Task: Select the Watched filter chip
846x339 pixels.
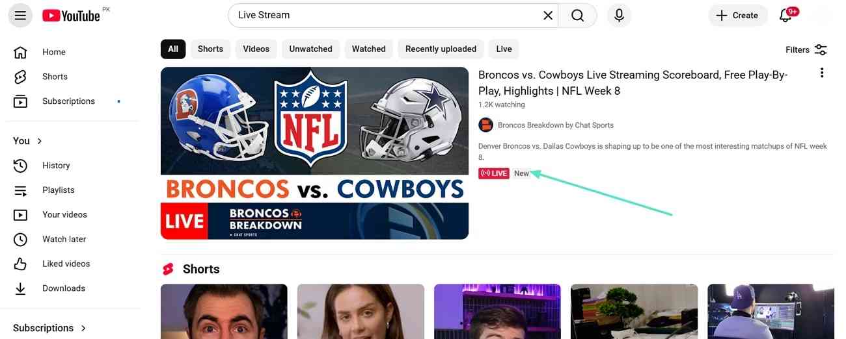Action: tap(369, 49)
